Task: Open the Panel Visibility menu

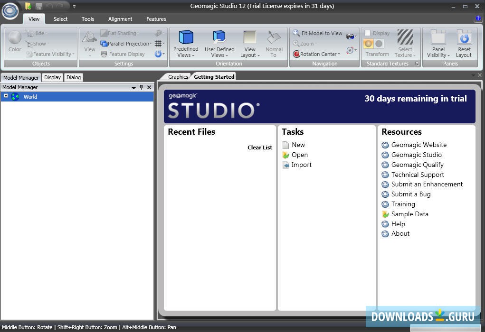Action: tap(438, 44)
